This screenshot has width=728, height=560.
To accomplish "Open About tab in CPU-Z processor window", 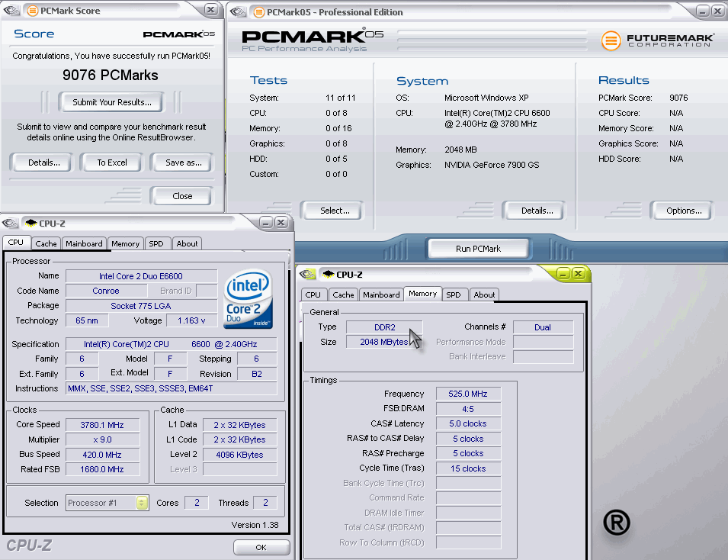I will point(187,243).
